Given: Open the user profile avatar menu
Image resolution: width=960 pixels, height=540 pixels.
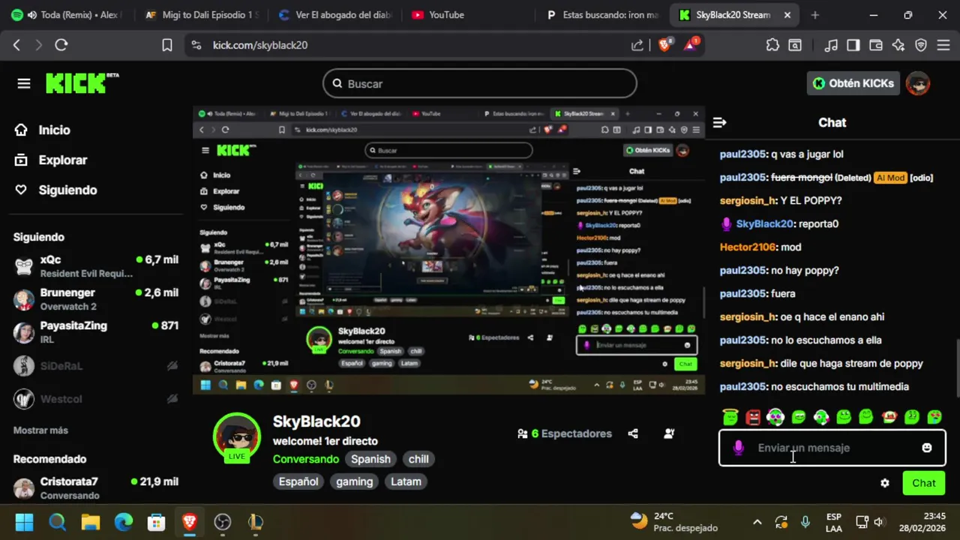Looking at the screenshot, I should [x=918, y=83].
